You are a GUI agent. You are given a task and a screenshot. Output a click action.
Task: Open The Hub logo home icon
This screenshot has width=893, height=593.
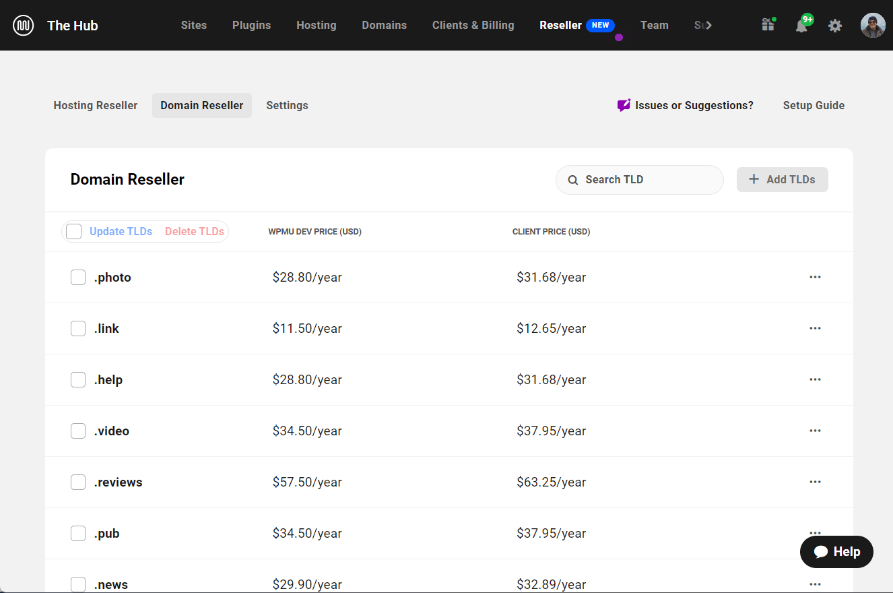point(23,25)
